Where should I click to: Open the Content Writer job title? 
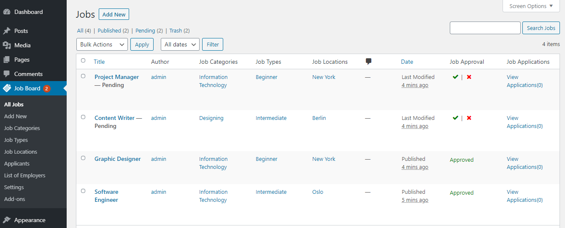click(114, 118)
